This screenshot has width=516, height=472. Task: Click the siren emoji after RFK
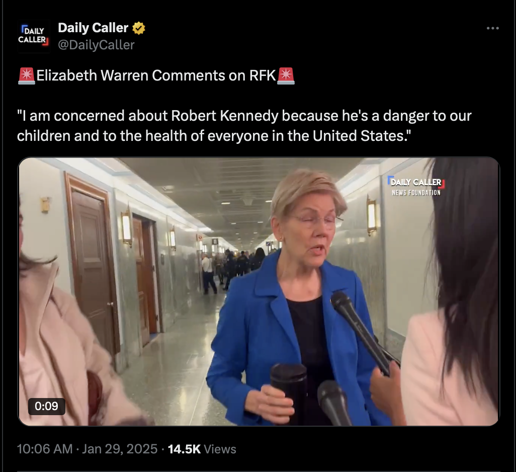pos(286,75)
